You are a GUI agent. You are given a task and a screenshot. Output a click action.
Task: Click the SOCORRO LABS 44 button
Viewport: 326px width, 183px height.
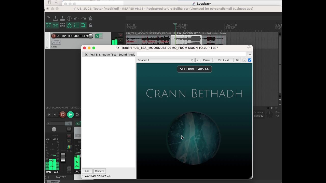point(194,69)
